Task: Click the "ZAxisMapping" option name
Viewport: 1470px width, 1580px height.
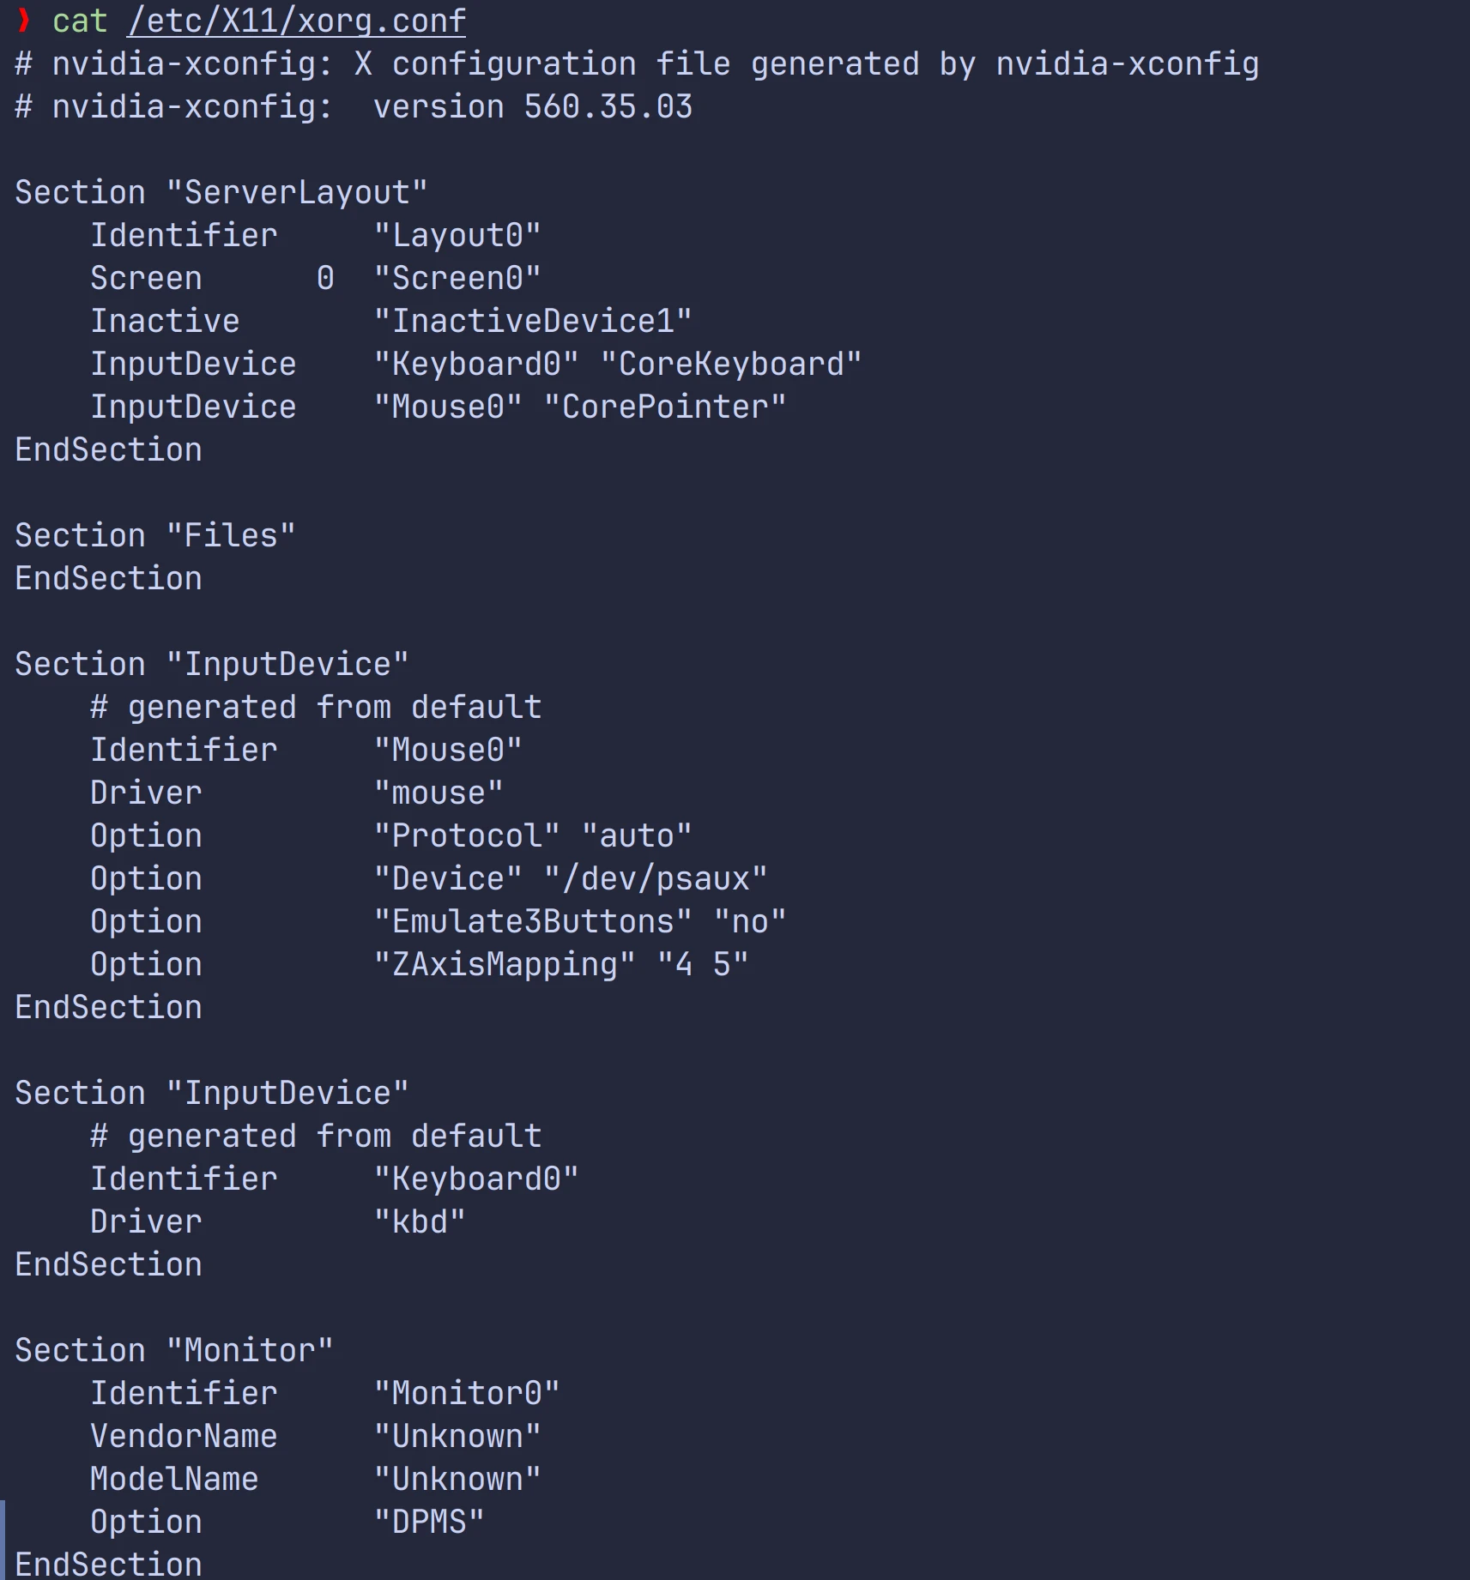Action: 505,965
